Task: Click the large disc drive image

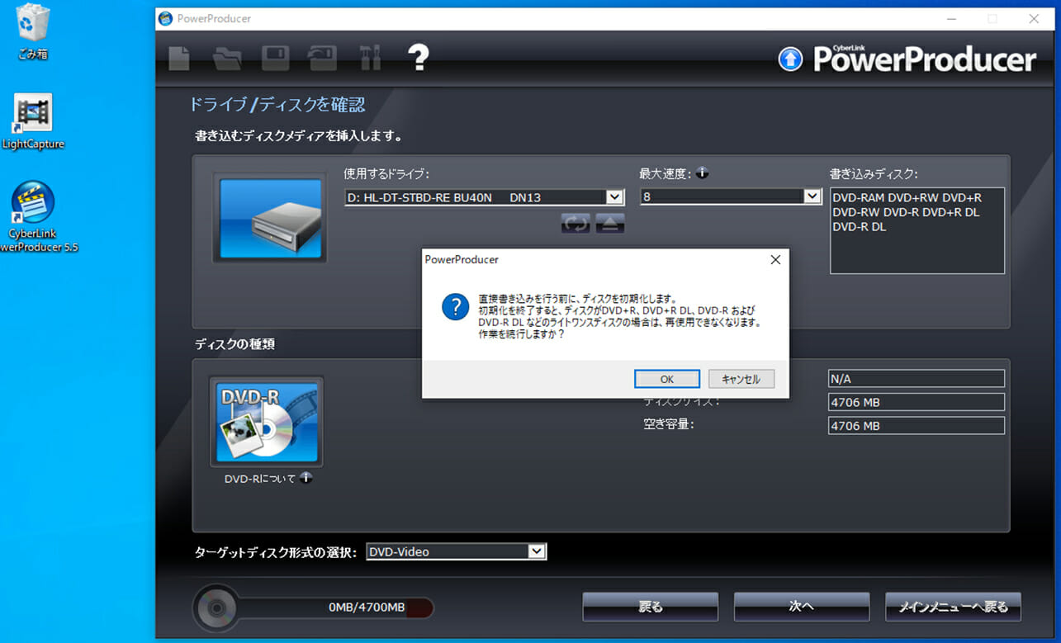Action: coord(270,218)
